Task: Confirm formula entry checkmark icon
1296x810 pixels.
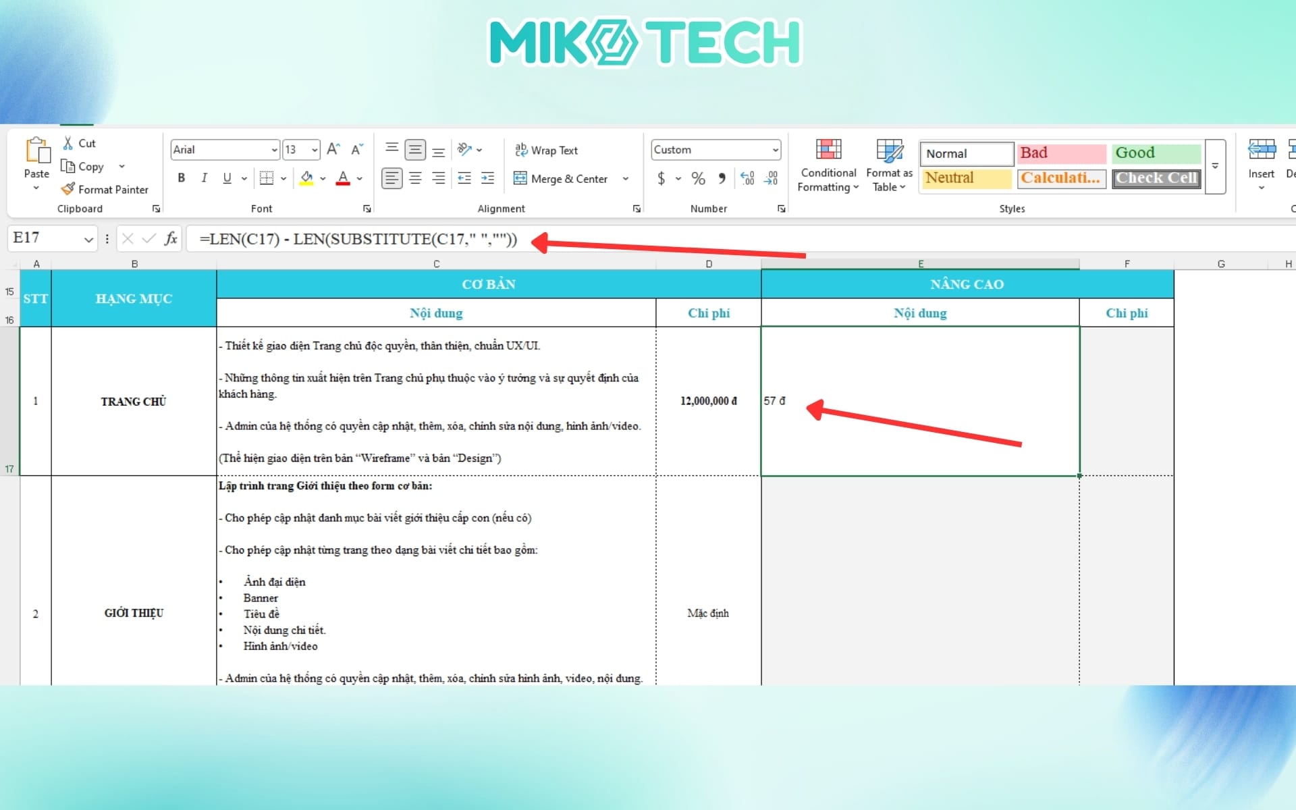Action: tap(149, 238)
